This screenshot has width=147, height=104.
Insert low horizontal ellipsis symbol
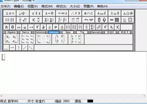6,48
